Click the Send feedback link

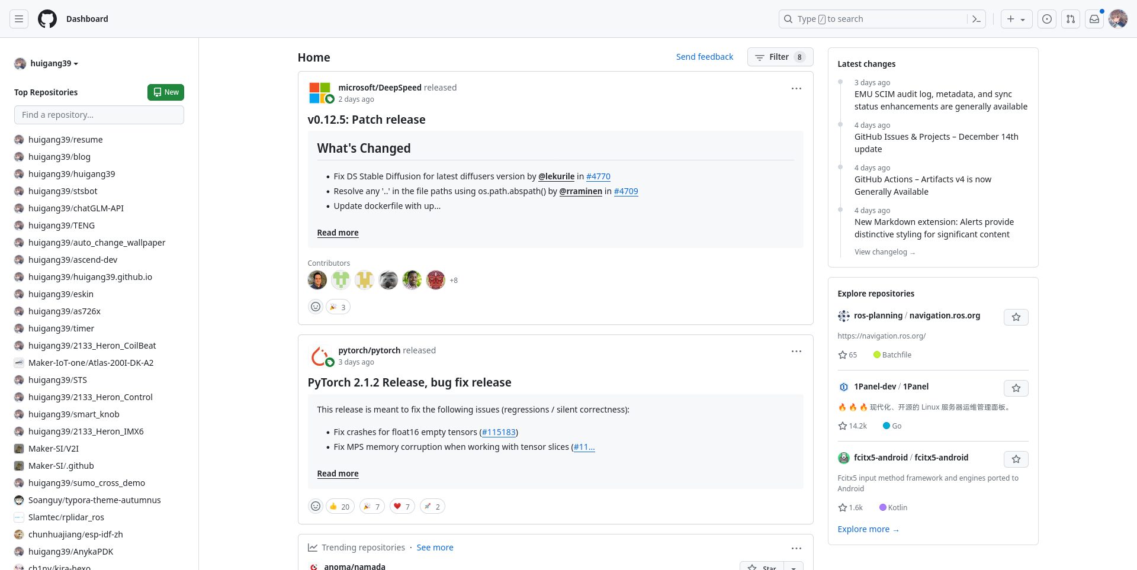click(705, 57)
